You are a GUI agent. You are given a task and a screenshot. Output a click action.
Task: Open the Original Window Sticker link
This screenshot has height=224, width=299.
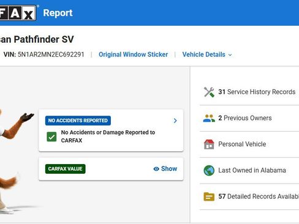(133, 54)
